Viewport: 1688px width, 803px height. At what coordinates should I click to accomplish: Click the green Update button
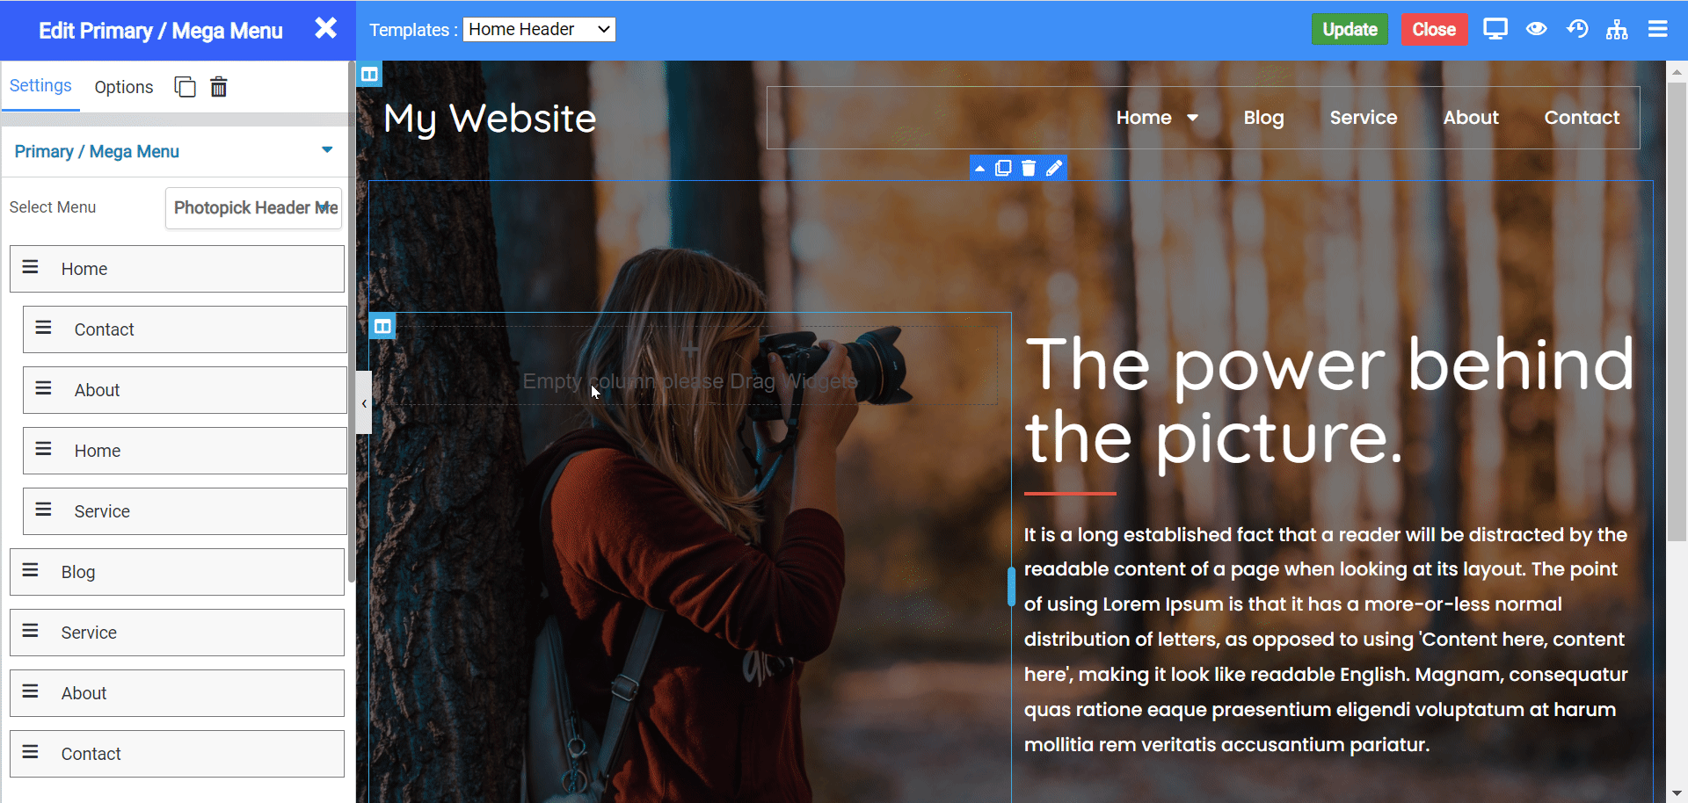click(x=1350, y=29)
